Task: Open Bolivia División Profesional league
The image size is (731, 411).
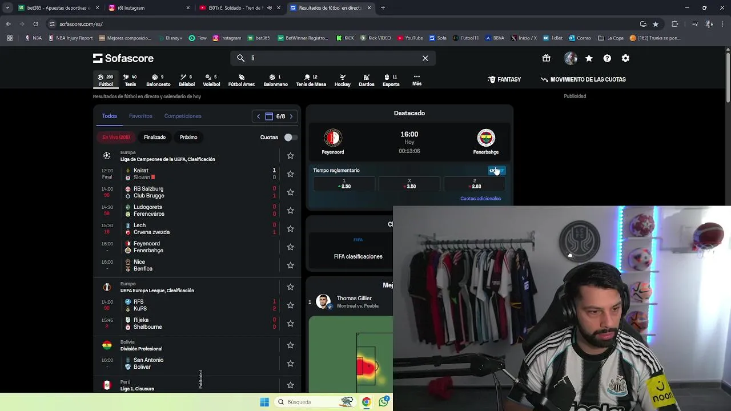Action: pos(141,349)
